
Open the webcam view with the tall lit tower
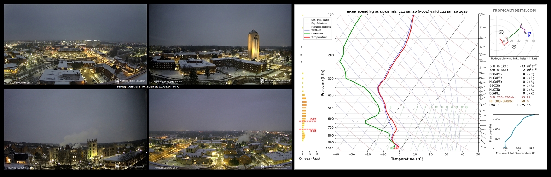coord(220,44)
